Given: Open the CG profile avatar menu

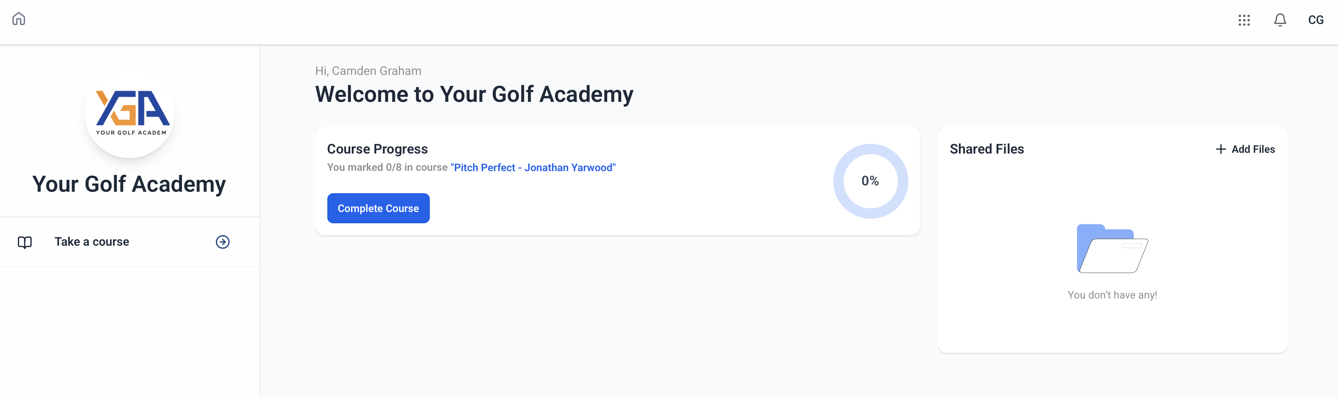Looking at the screenshot, I should tap(1316, 20).
